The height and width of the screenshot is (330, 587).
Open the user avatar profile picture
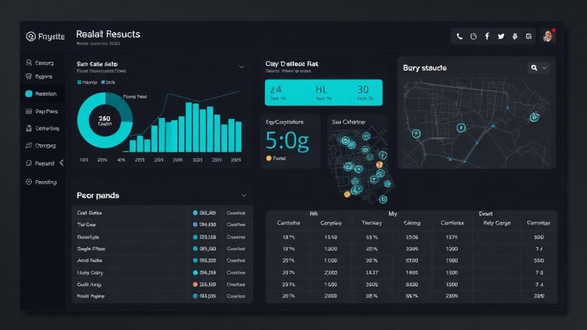pos(547,36)
